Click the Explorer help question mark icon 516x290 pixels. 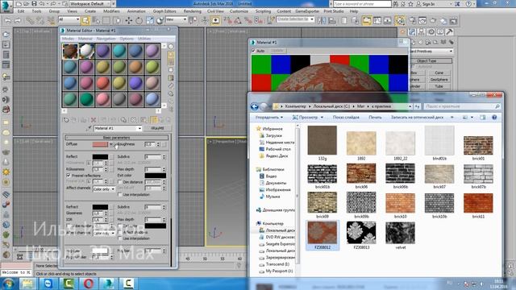494,118
